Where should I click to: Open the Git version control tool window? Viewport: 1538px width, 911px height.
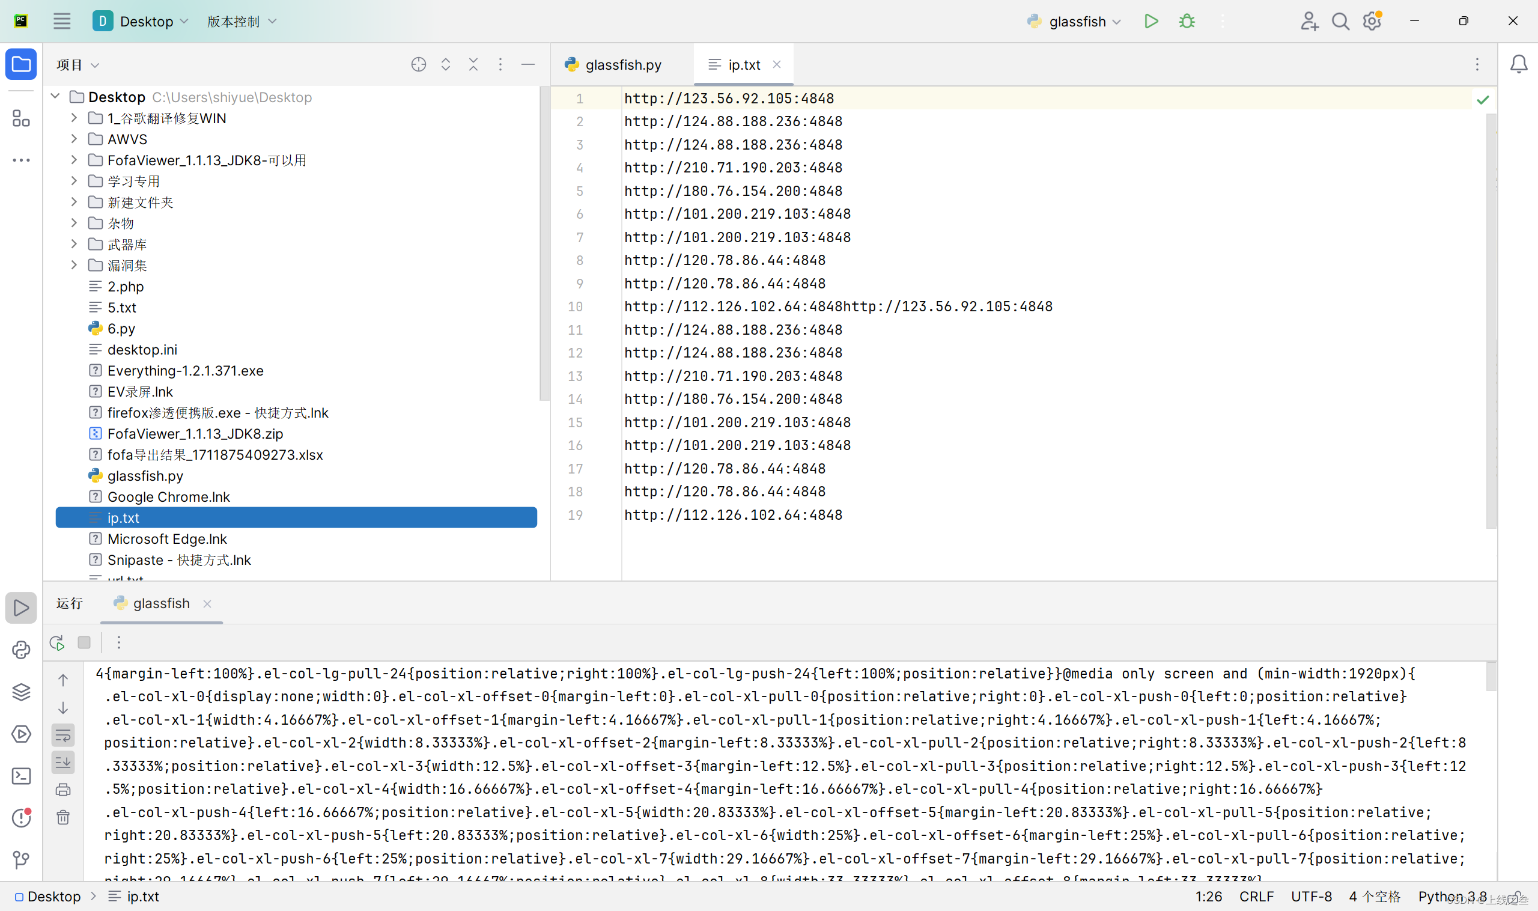pos(21,859)
